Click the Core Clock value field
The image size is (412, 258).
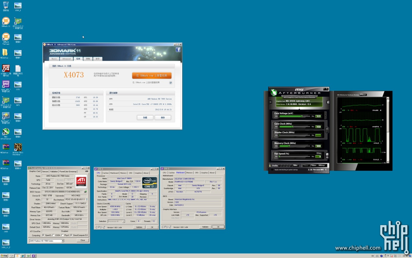tap(318, 127)
